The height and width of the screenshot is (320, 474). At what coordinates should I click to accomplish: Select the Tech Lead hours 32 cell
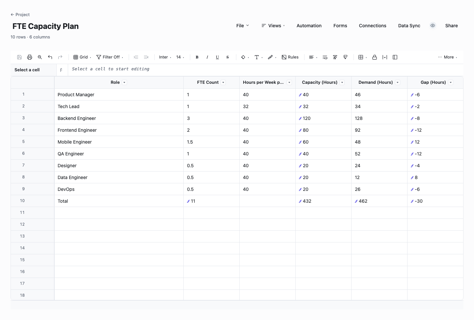point(267,106)
